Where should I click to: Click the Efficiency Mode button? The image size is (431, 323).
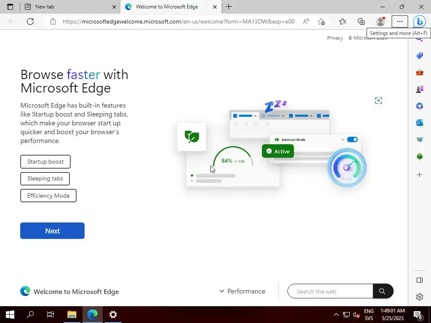(x=48, y=196)
